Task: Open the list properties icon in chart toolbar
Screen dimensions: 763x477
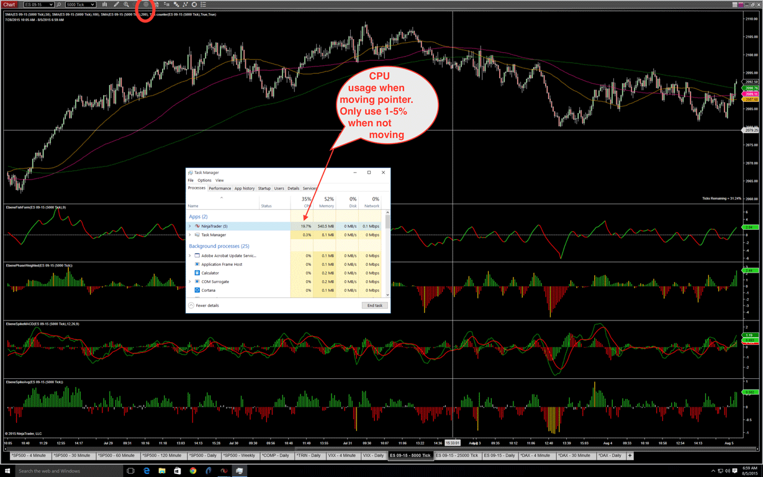Action: click(x=203, y=4)
